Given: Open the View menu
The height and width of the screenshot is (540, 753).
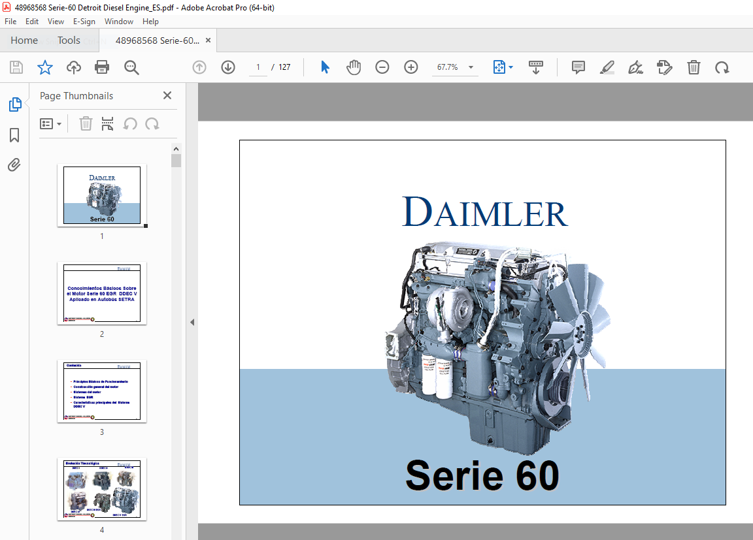Looking at the screenshot, I should 56,22.
